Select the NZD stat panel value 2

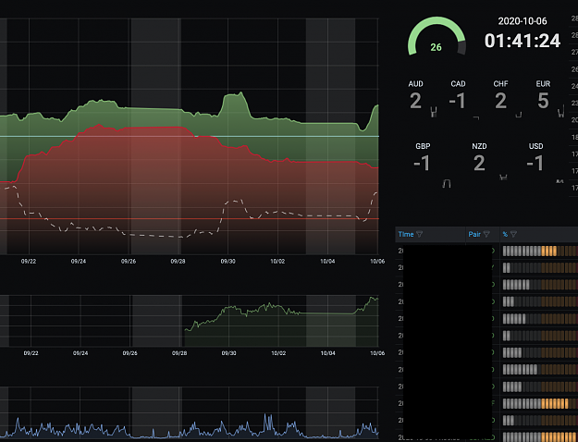(479, 164)
